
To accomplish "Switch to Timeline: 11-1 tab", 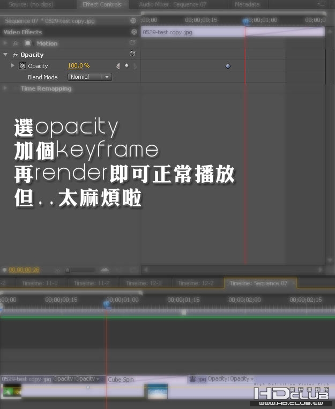I will click(40, 283).
